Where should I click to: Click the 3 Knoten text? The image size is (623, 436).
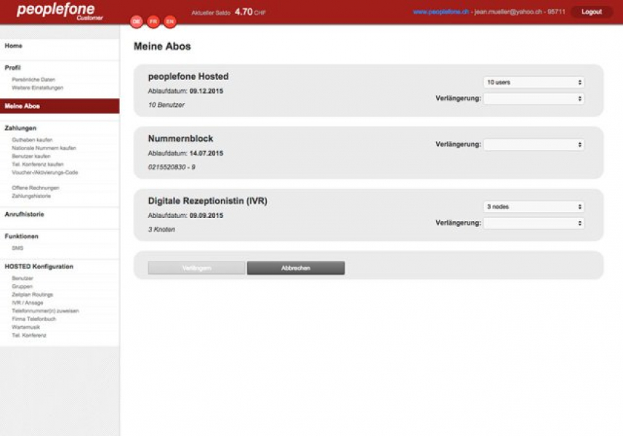(x=161, y=230)
